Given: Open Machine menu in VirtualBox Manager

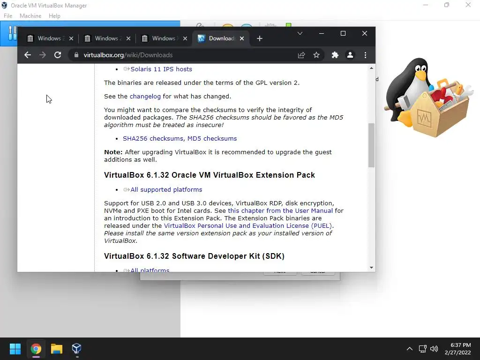Looking at the screenshot, I should click(x=30, y=16).
